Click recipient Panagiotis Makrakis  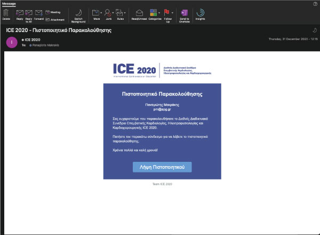coord(45,45)
